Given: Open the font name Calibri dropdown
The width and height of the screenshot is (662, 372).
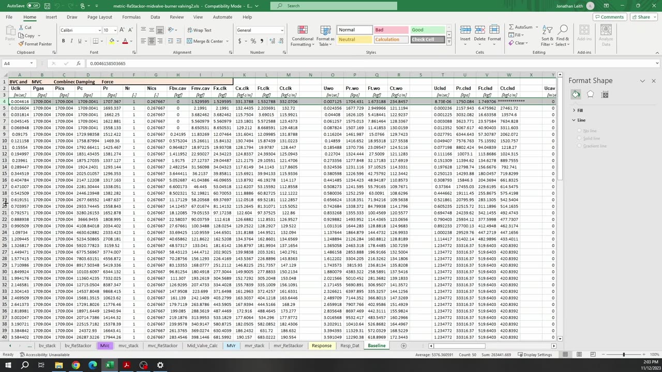Looking at the screenshot, I should [99, 30].
